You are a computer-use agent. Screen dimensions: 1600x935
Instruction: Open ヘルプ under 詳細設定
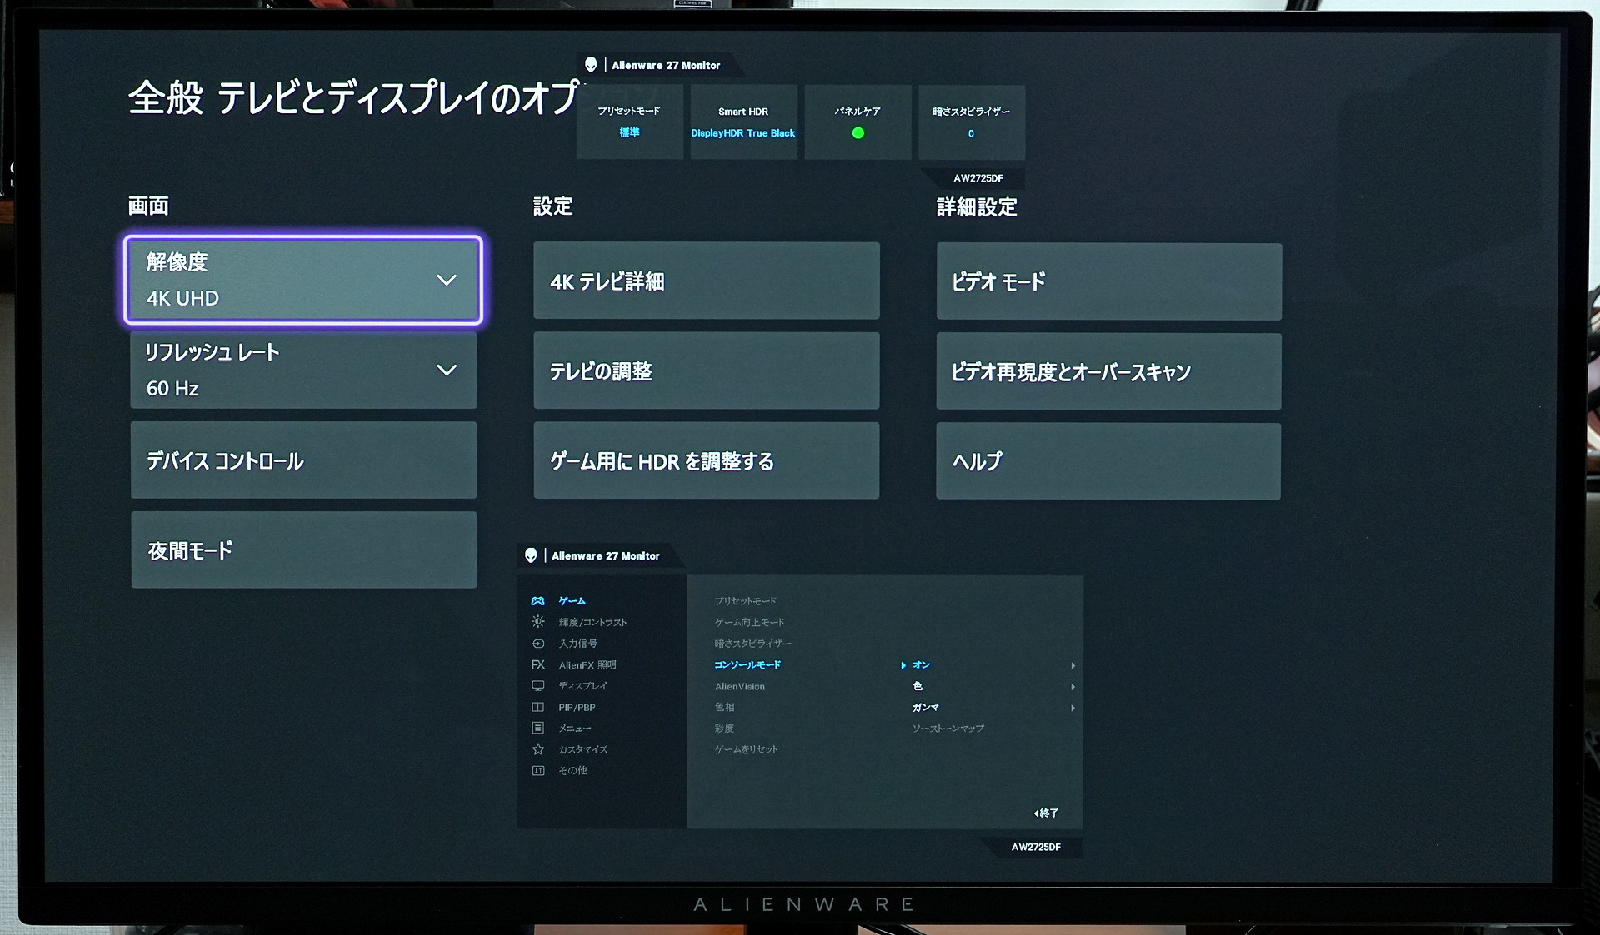coord(1108,461)
